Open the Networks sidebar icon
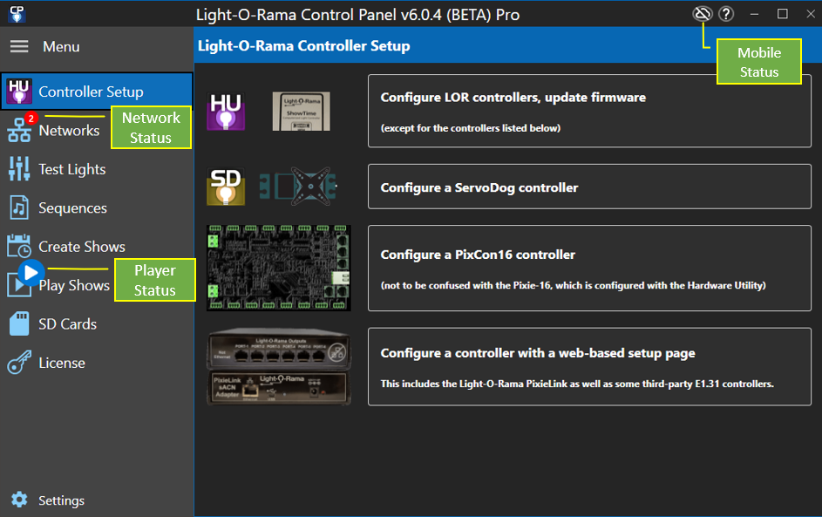 [19, 131]
